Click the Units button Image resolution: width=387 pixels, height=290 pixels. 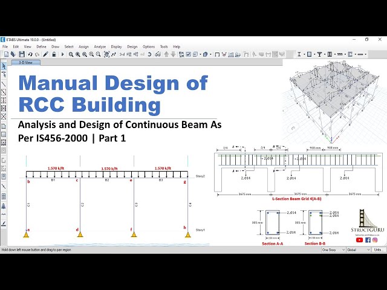[379, 250]
